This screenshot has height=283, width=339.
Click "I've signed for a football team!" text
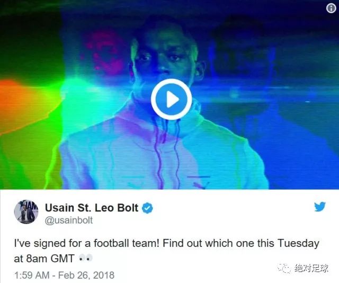[x=87, y=243]
